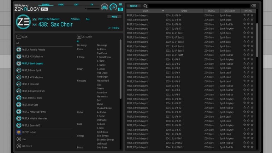Set second rating star for 0035: SL-JP6 12
Screen dimensions: 272x153
coord(248,107)
